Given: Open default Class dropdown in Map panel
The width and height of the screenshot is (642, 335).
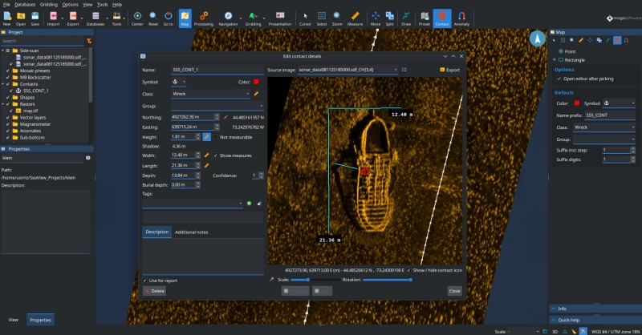Looking at the screenshot, I should 604,127.
